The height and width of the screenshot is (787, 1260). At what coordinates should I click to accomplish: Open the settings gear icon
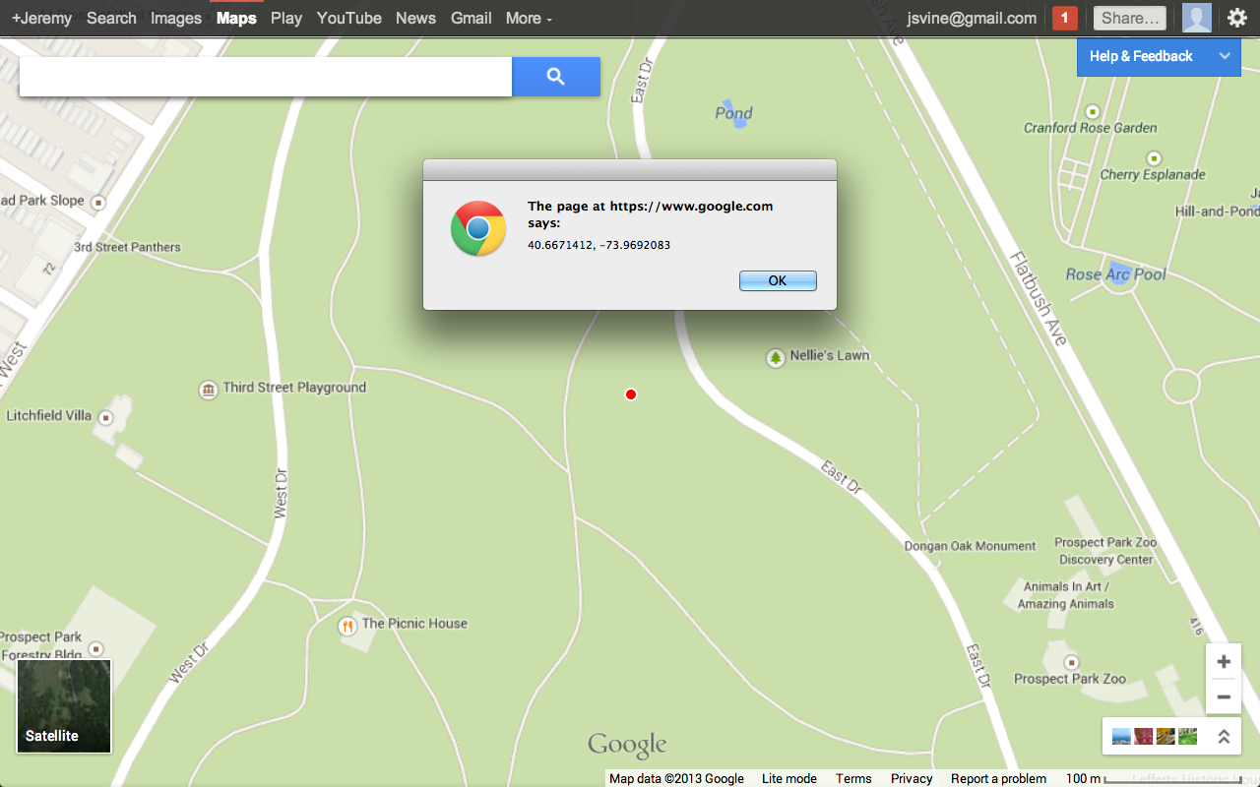[1236, 18]
